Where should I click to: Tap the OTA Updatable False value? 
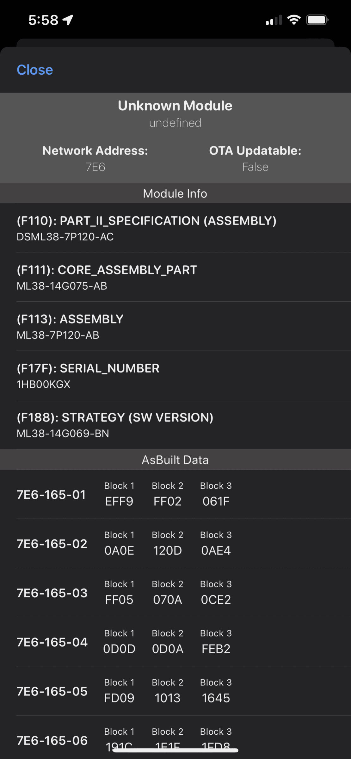pos(255,167)
